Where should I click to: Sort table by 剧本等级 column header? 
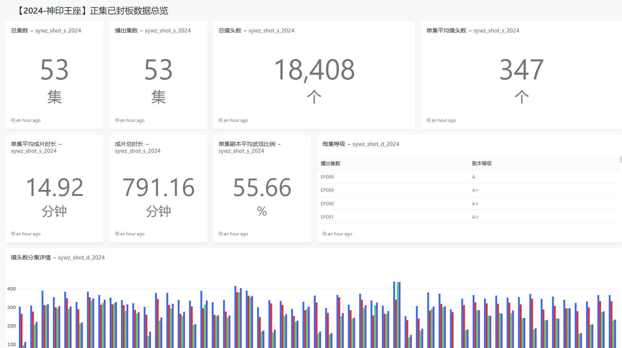click(x=482, y=163)
